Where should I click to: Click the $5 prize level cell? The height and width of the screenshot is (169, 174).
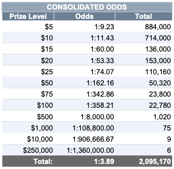28,27
